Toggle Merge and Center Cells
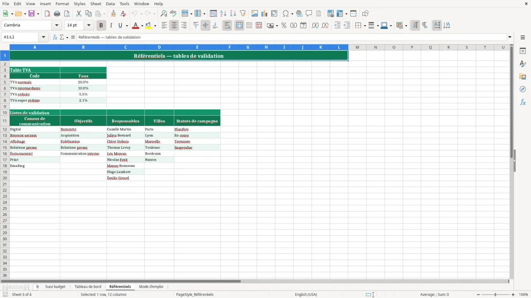This screenshot has width=531, height=298. [x=239, y=26]
